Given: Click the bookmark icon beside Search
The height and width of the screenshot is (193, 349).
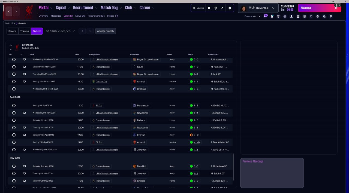Looking at the screenshot, I should (x=209, y=8).
